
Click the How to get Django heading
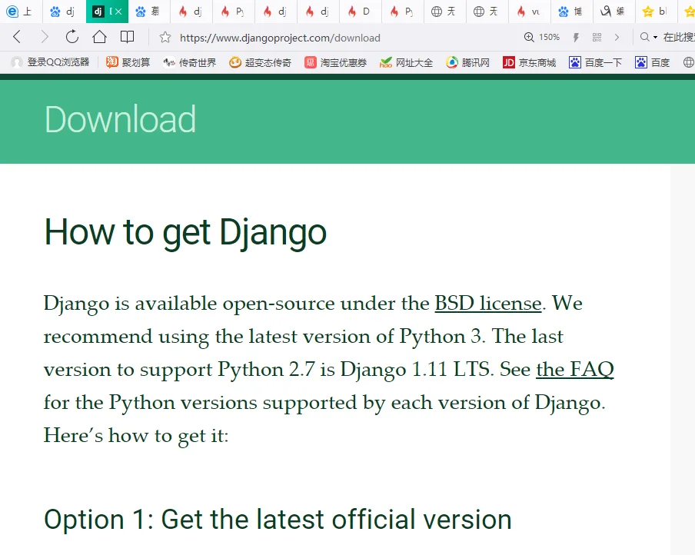[x=185, y=233]
